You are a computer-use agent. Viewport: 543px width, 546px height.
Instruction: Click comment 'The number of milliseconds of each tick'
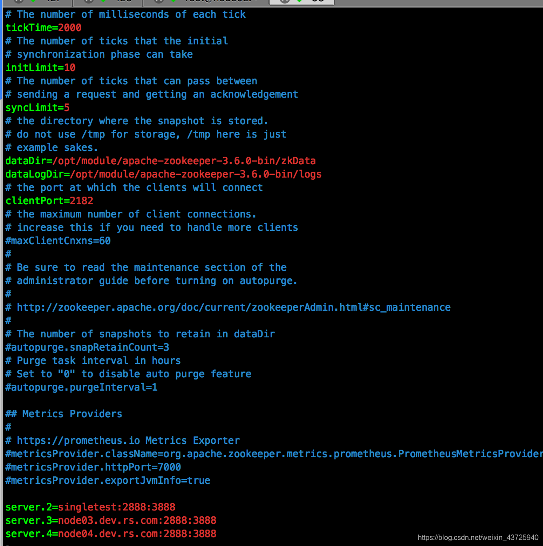(x=126, y=14)
